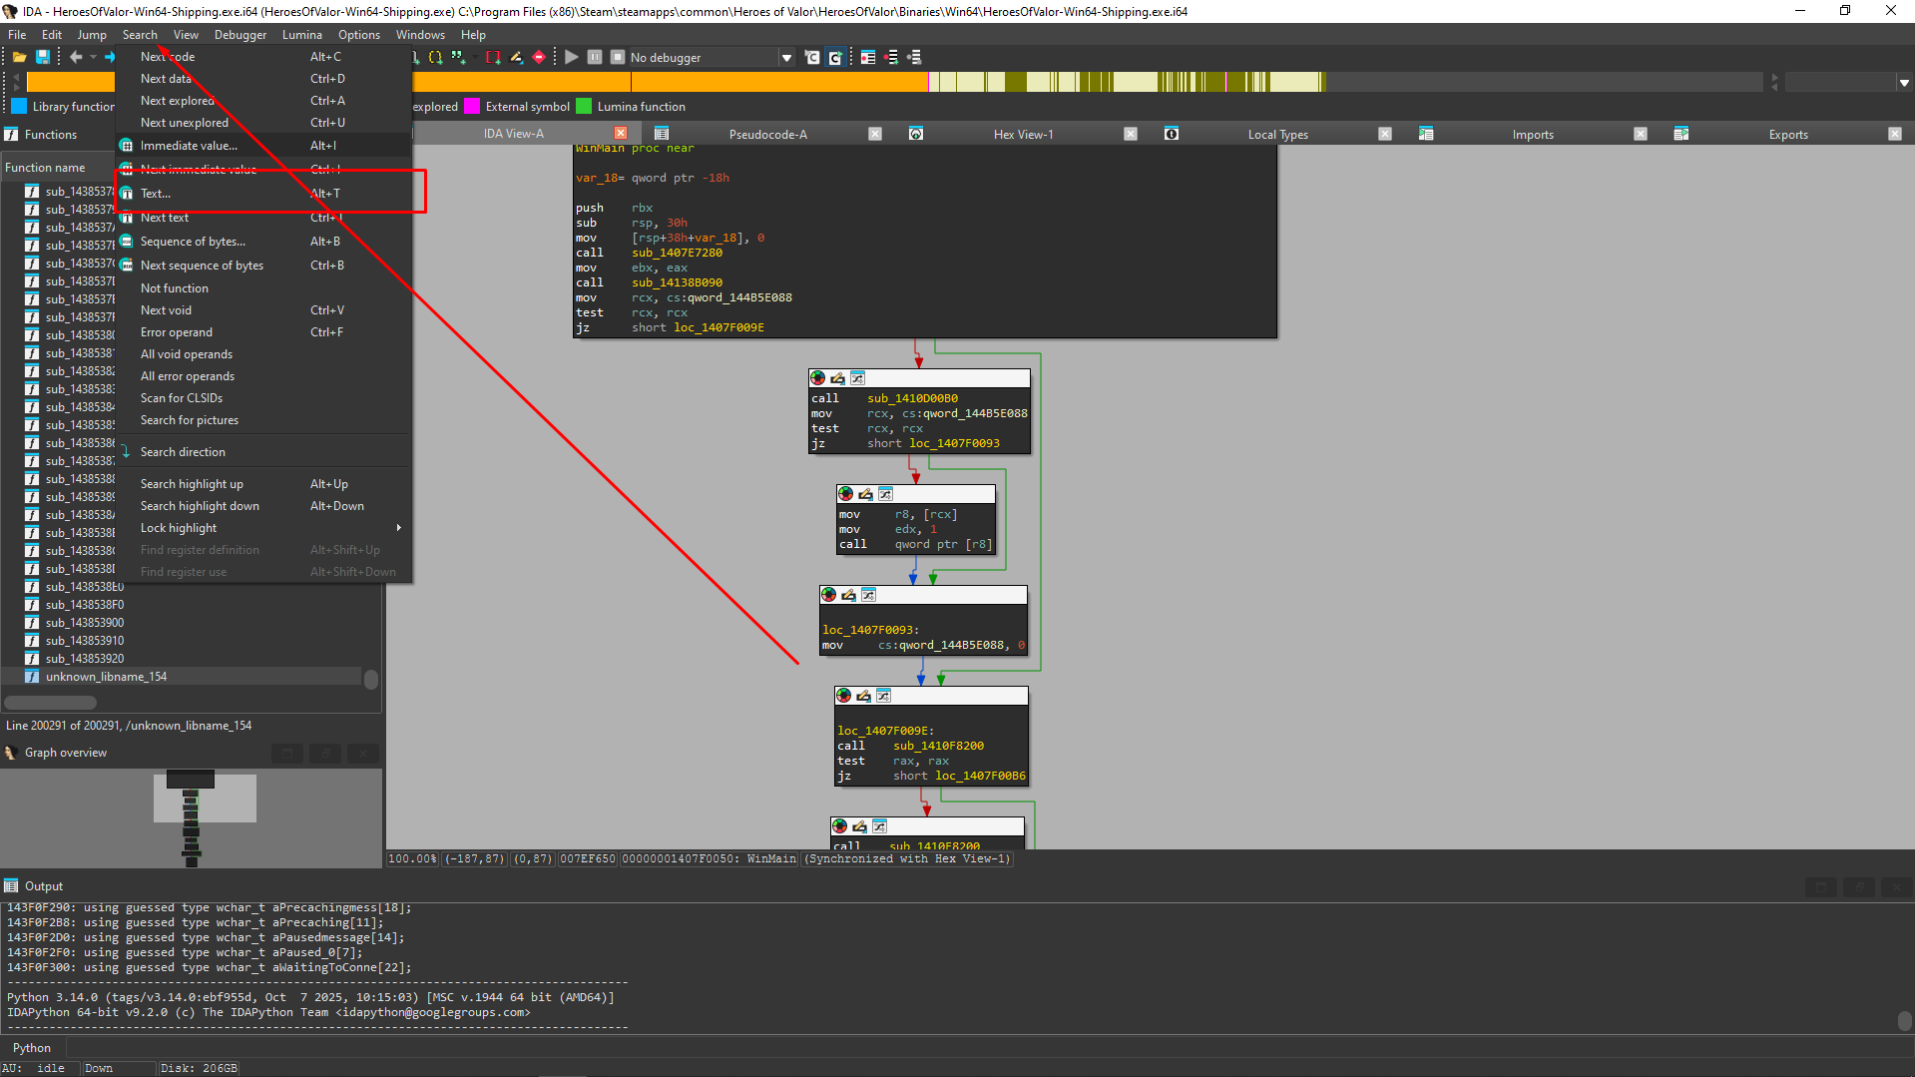Jump back with left arrow icon
Image resolution: width=1915 pixels, height=1077 pixels.
click(76, 57)
